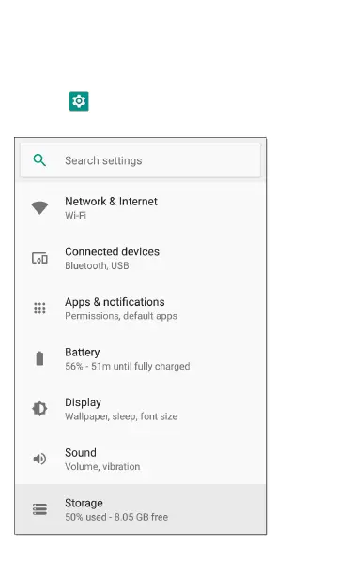The image size is (338, 574).
Task: Open the Sound settings entry
Action: [140, 459]
